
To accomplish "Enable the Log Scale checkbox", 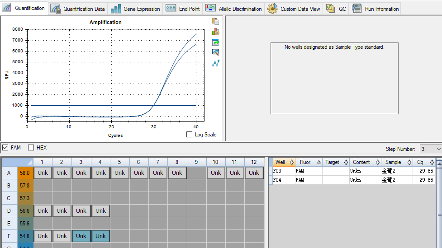I will (x=190, y=135).
